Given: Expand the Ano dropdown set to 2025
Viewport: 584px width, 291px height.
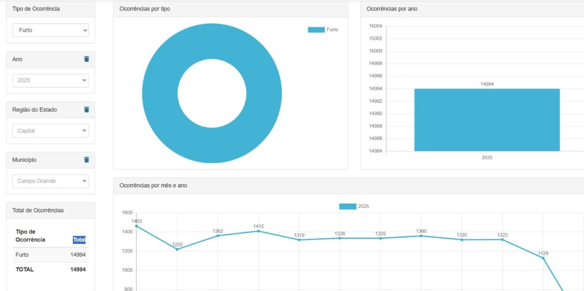Looking at the screenshot, I should 50,80.
